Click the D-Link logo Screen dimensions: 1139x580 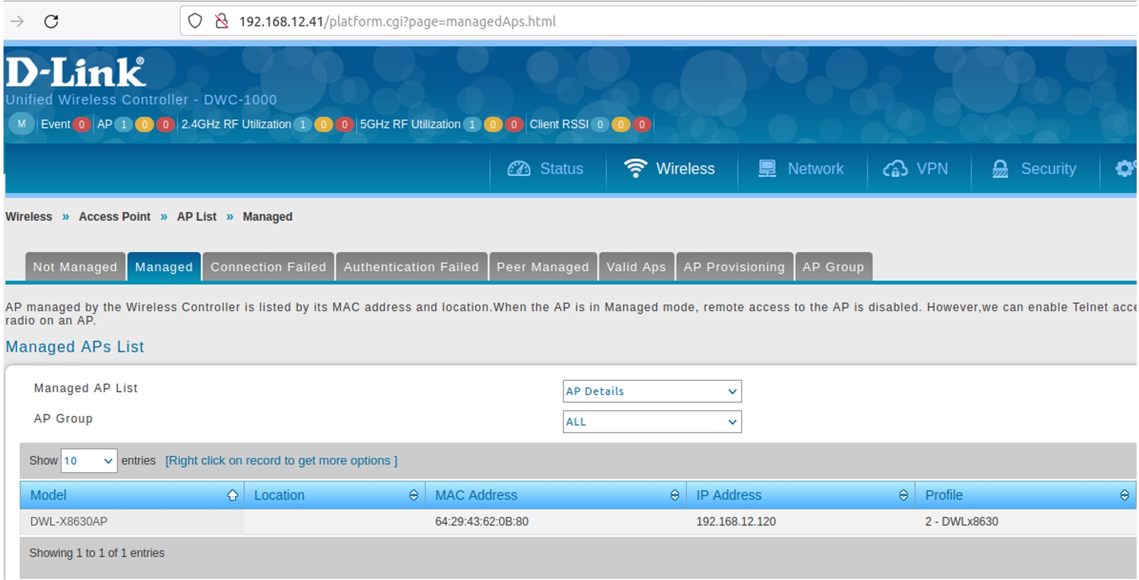[x=76, y=73]
